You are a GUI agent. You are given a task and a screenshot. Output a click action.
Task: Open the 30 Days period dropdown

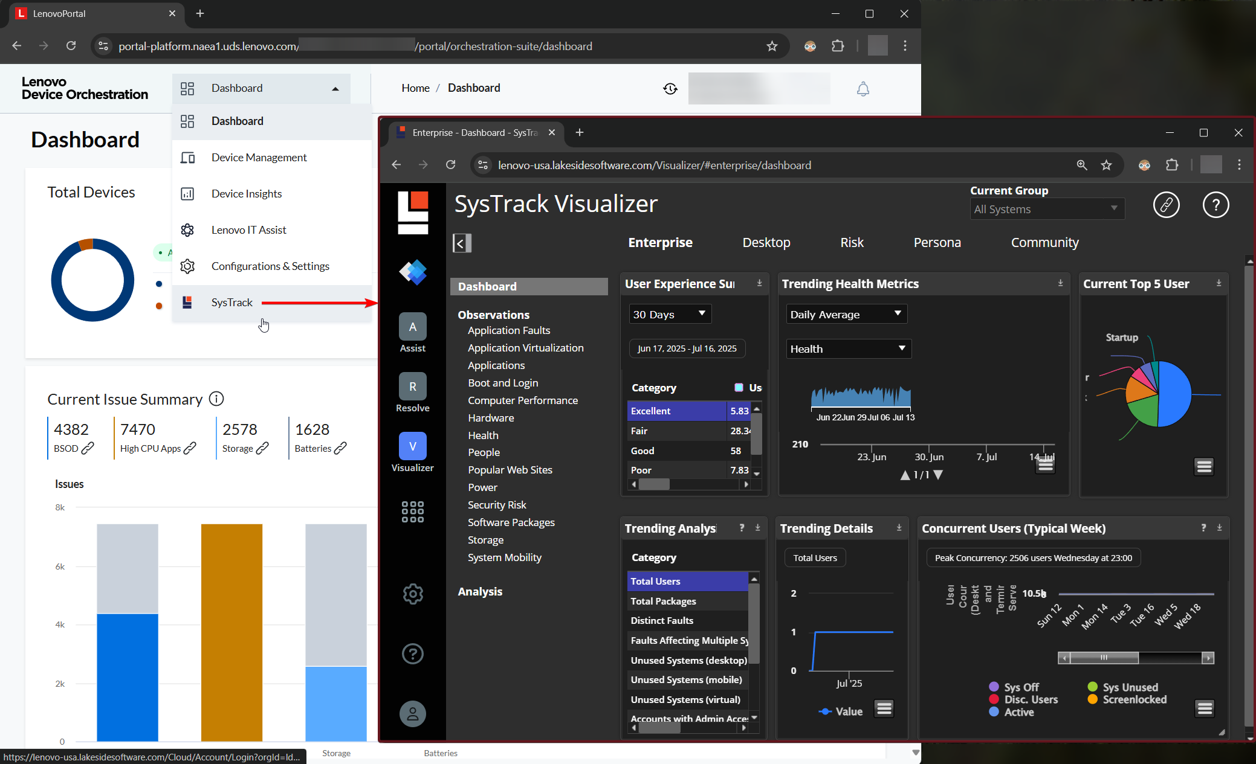pos(670,314)
